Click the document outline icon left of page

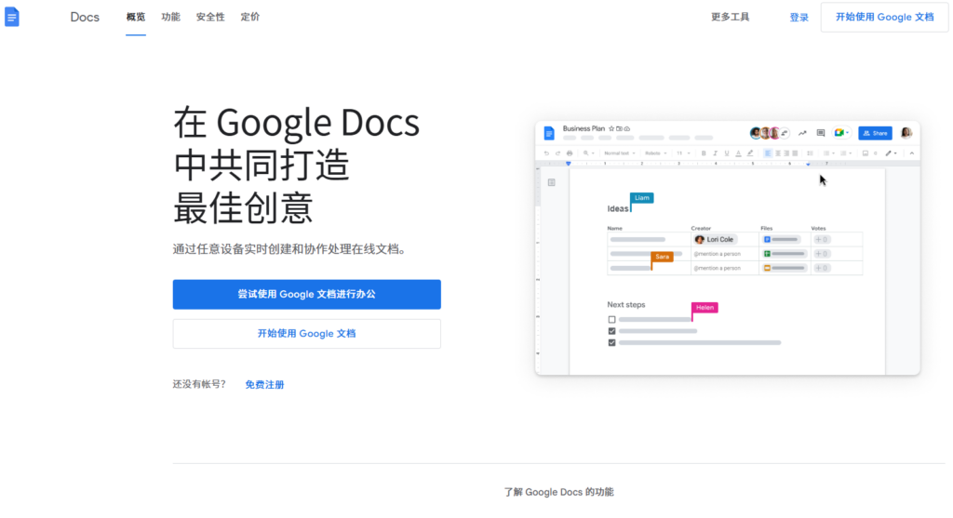pos(551,182)
